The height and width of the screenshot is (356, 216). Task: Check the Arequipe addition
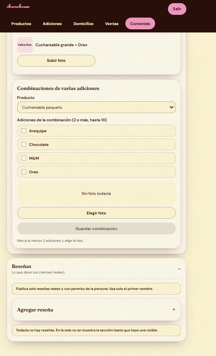coord(24,131)
